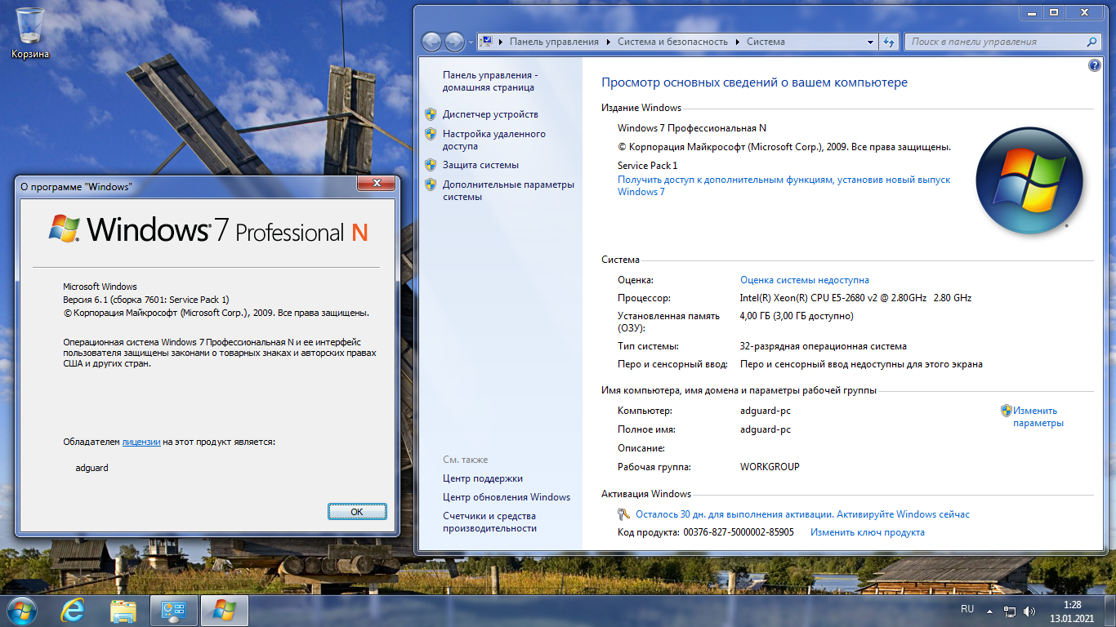This screenshot has width=1116, height=627.
Task: Open Дополнительные параметры системы link
Action: 508,191
